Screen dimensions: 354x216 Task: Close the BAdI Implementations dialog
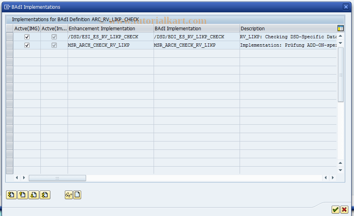pos(346,7)
